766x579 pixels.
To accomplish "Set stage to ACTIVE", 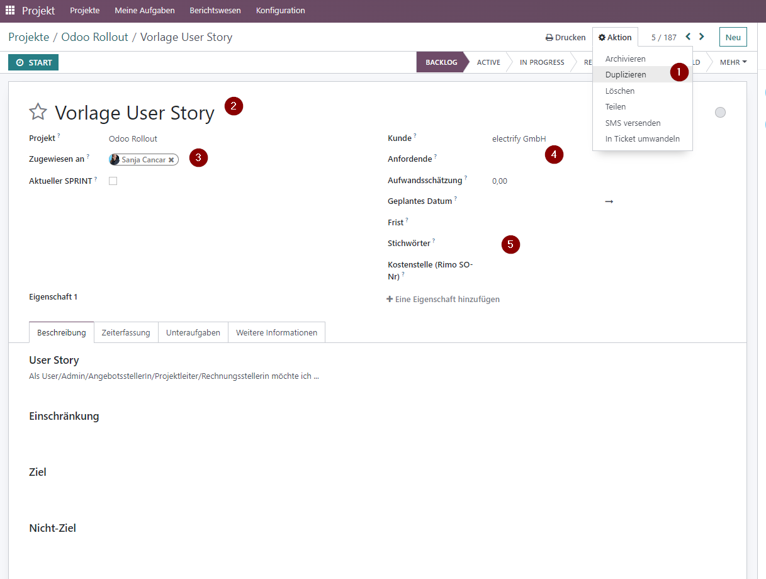I will click(488, 62).
